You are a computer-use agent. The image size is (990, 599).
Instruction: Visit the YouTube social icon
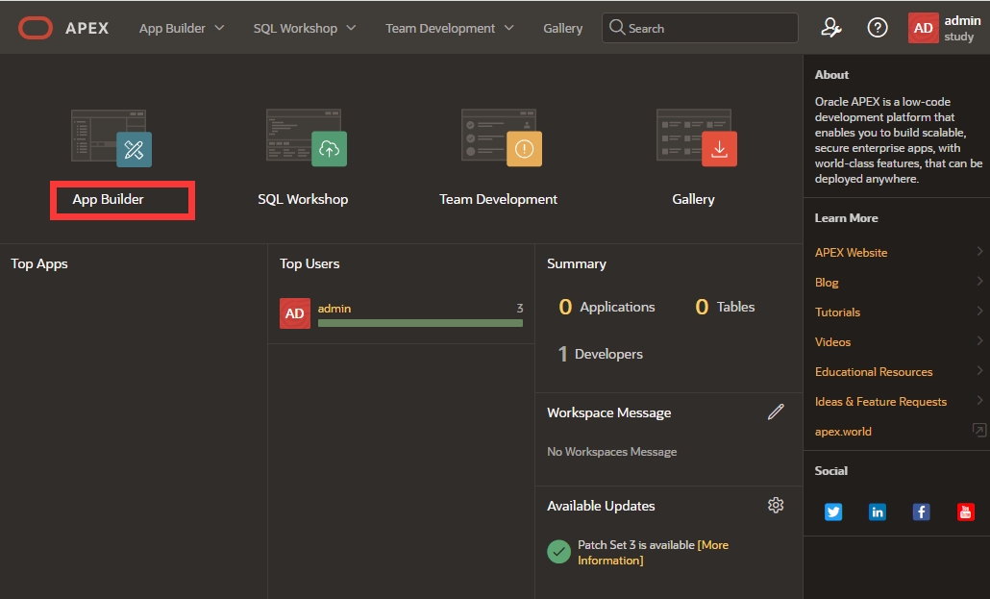[965, 512]
